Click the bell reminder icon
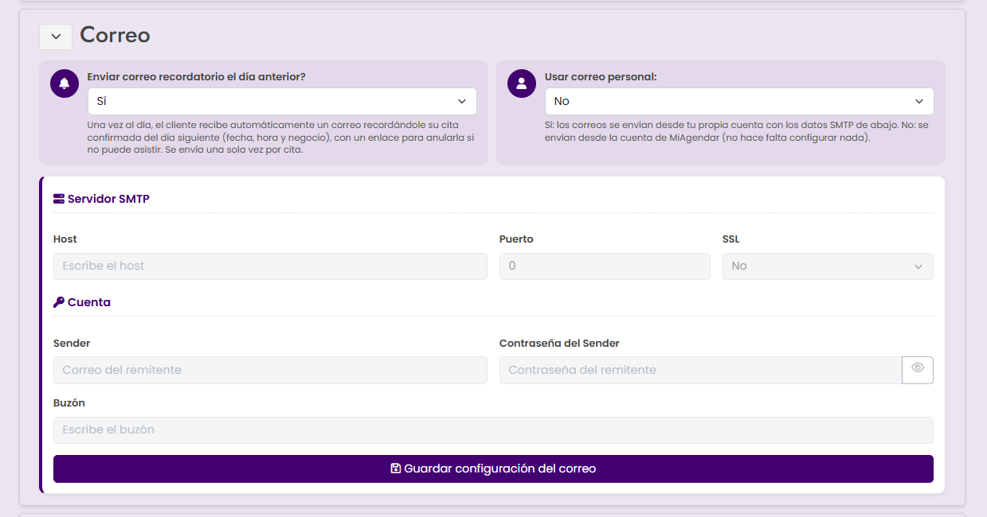 tap(65, 84)
